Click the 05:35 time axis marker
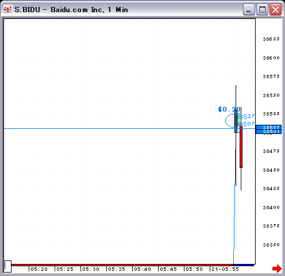 click(117, 269)
